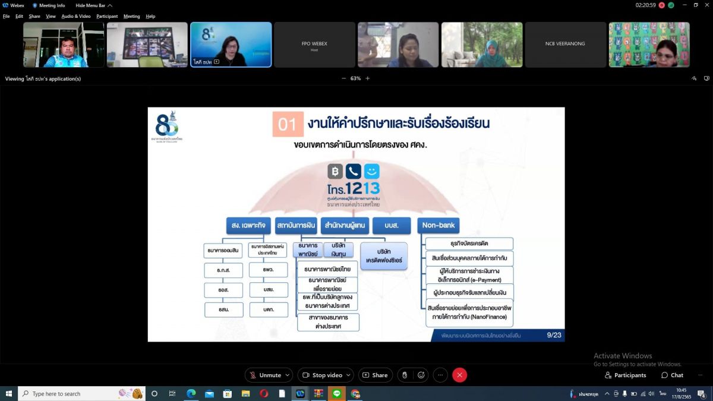Click the Share button
Viewport: 713px width, 401px height.
tap(375, 375)
